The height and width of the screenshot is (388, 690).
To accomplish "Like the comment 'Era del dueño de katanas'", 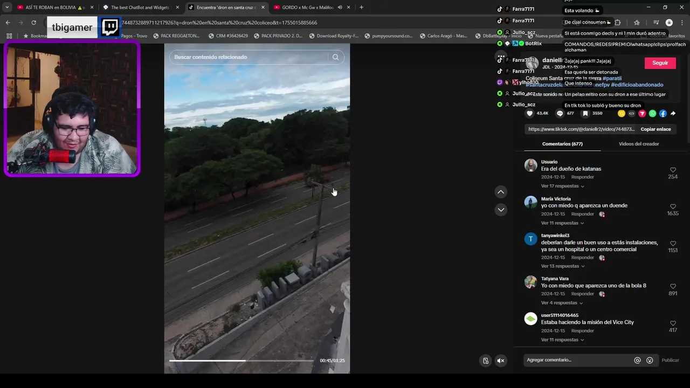I will coord(673,170).
